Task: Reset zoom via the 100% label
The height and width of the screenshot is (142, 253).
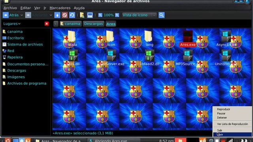Action: point(109,15)
